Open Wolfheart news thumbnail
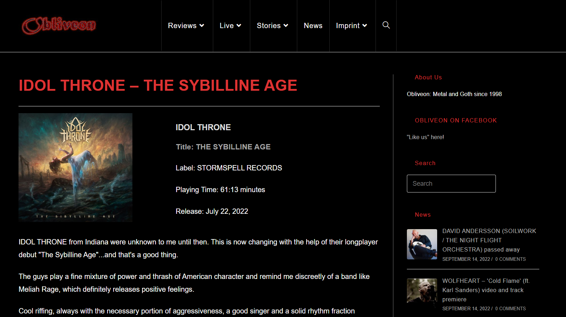 point(422,293)
